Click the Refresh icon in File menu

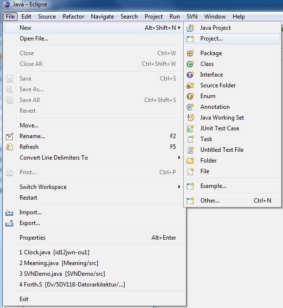[x=9, y=147]
